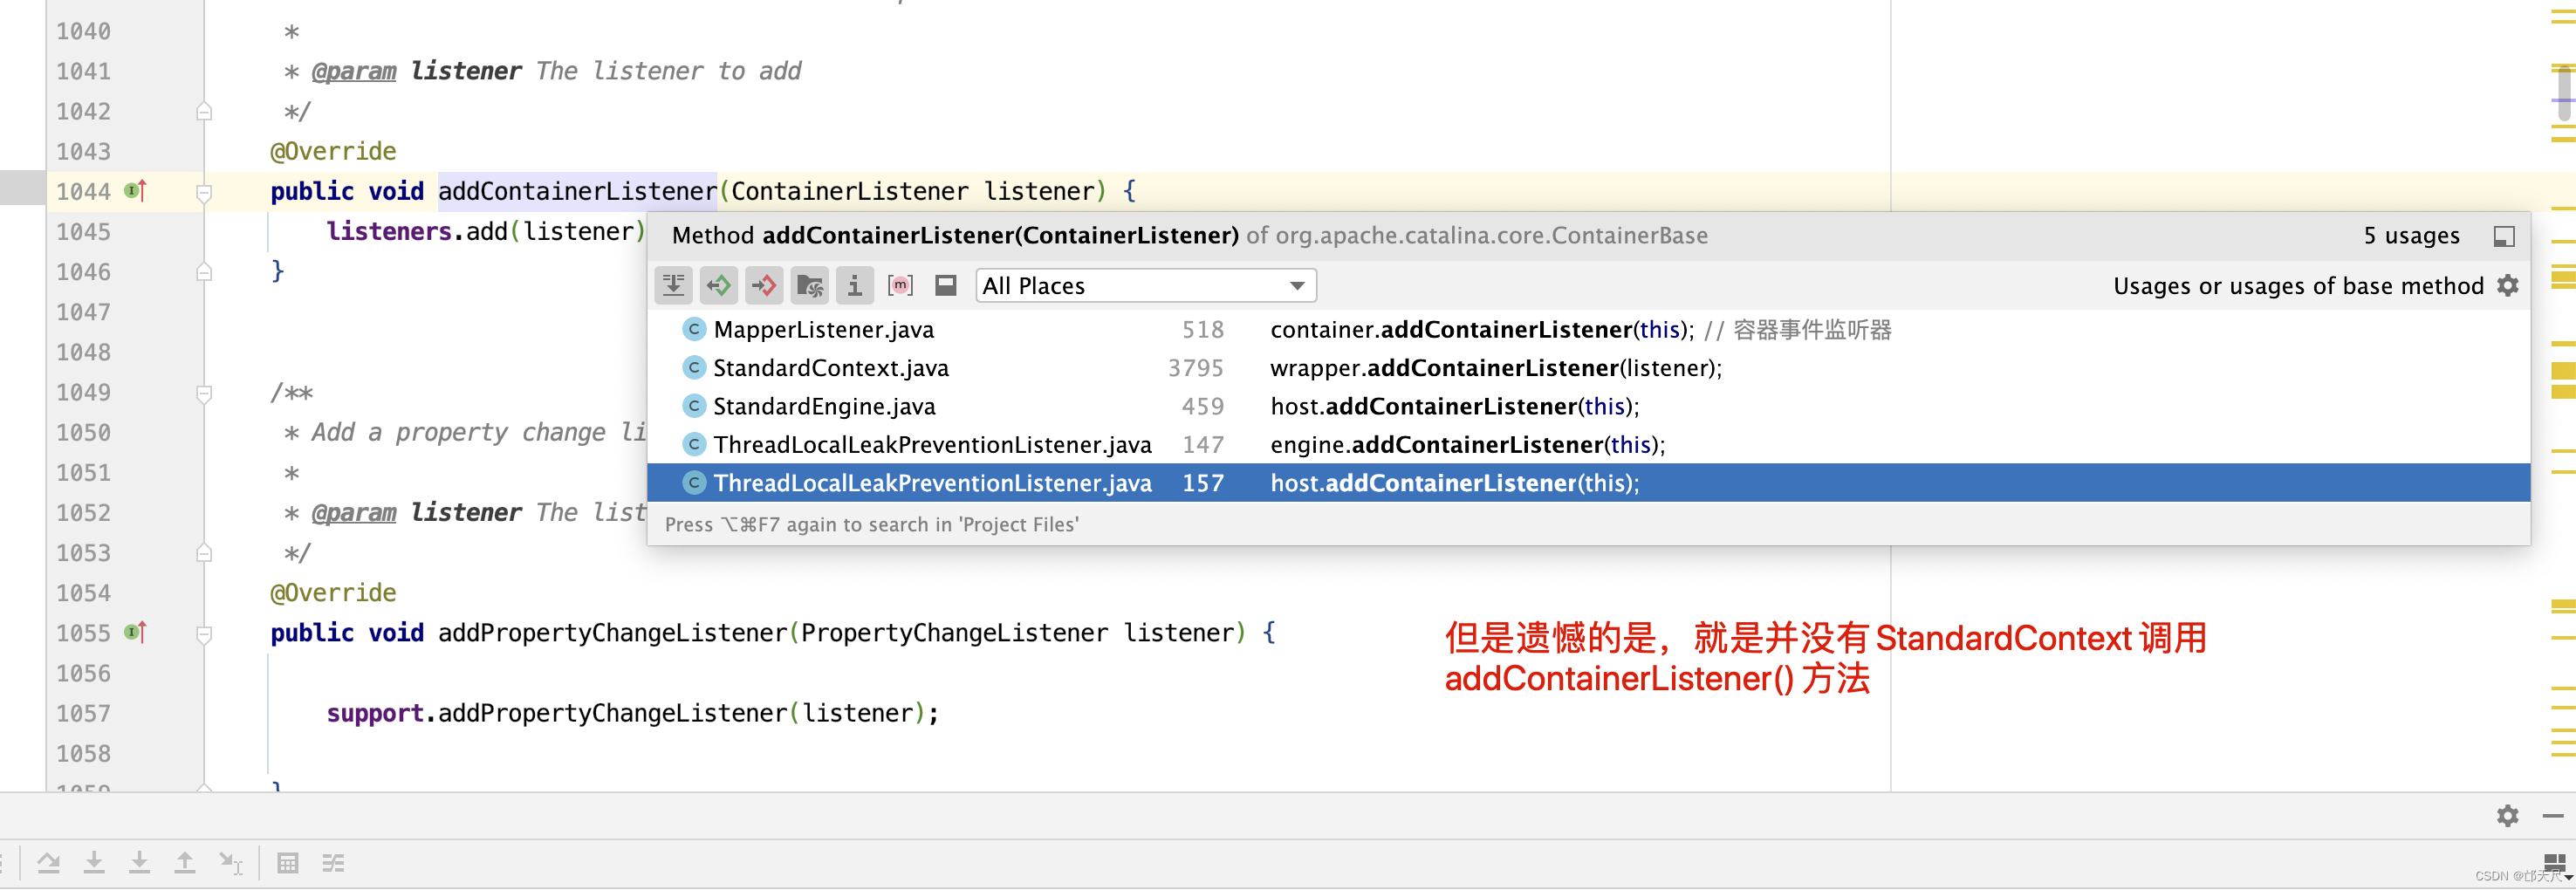The height and width of the screenshot is (890, 2576).
Task: Collapse the Javadoc fold end marker at line 1042
Action: (x=204, y=111)
